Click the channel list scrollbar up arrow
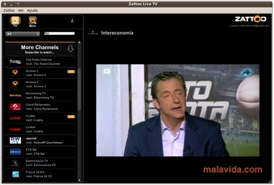Screen dimensions: 274x185 tap(79, 42)
